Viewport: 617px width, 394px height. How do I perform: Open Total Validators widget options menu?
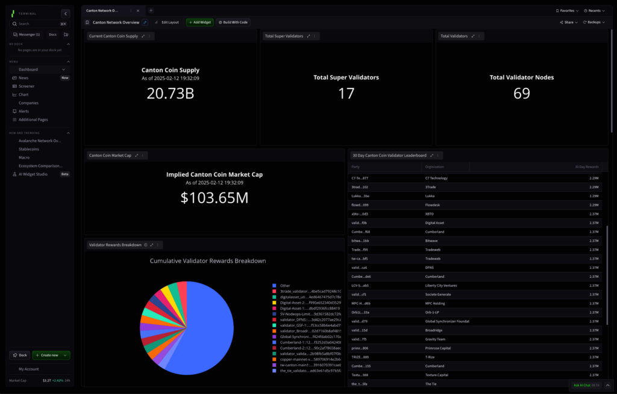click(479, 36)
